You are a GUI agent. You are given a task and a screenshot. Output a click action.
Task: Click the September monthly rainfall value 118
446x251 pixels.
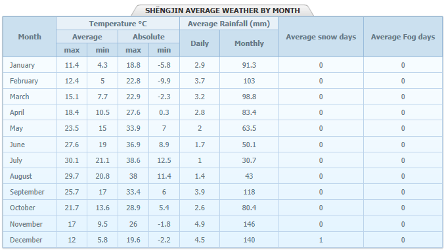point(249,192)
